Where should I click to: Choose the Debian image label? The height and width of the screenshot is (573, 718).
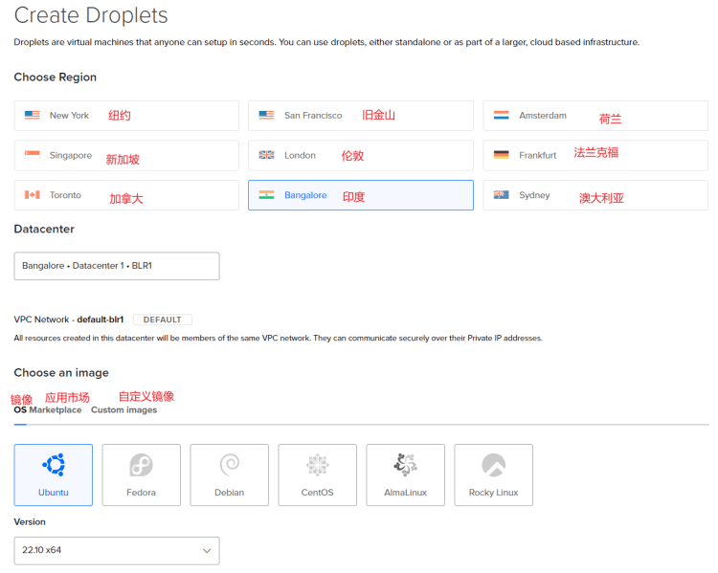230,493
